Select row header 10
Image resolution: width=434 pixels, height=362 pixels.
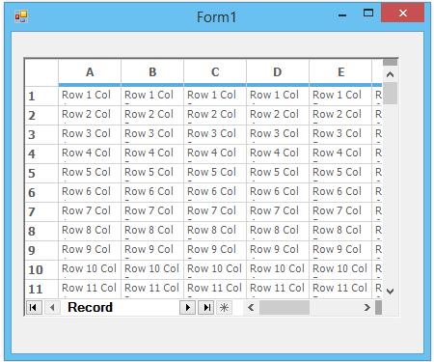coord(41,269)
